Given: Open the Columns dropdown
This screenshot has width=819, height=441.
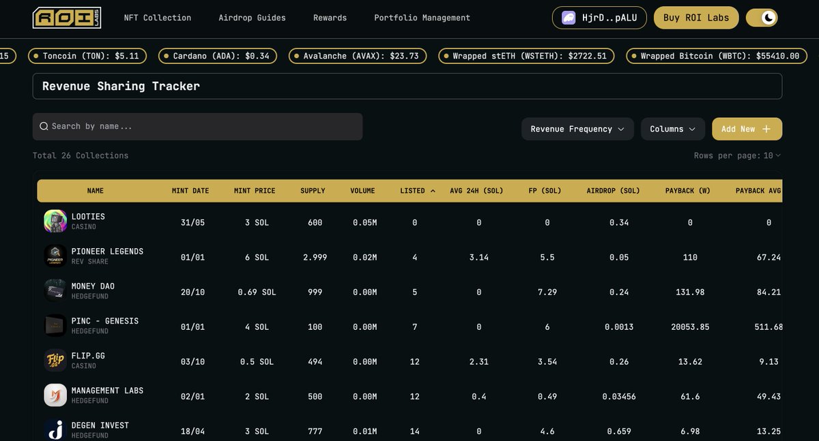Looking at the screenshot, I should click(672, 129).
